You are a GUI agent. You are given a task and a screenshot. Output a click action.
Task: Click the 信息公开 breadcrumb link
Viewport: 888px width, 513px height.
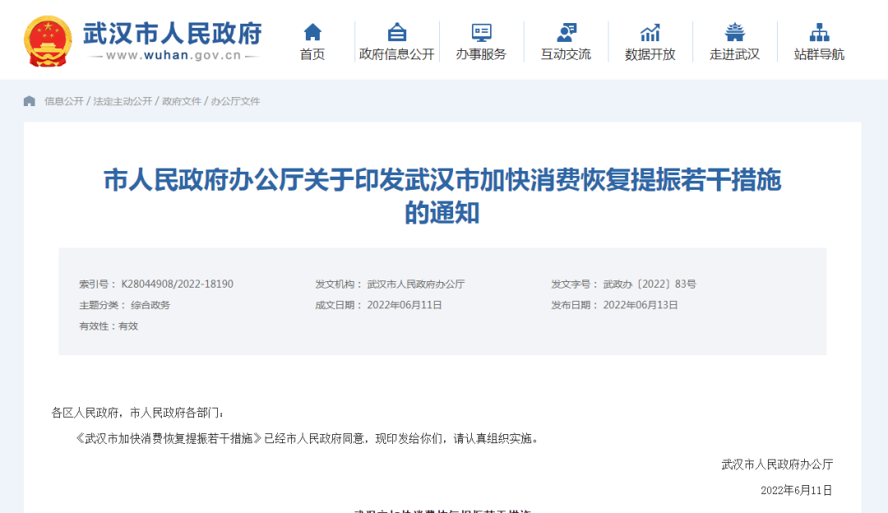[64, 101]
